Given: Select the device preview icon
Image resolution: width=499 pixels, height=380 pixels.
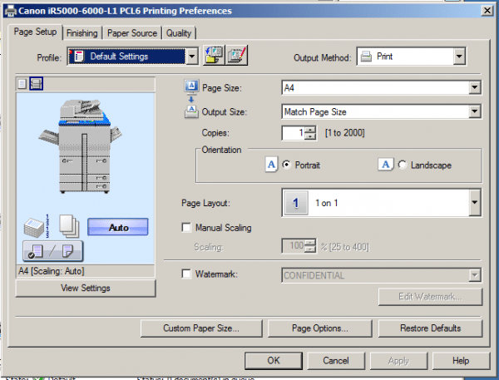Looking at the screenshot, I should pos(36,84).
